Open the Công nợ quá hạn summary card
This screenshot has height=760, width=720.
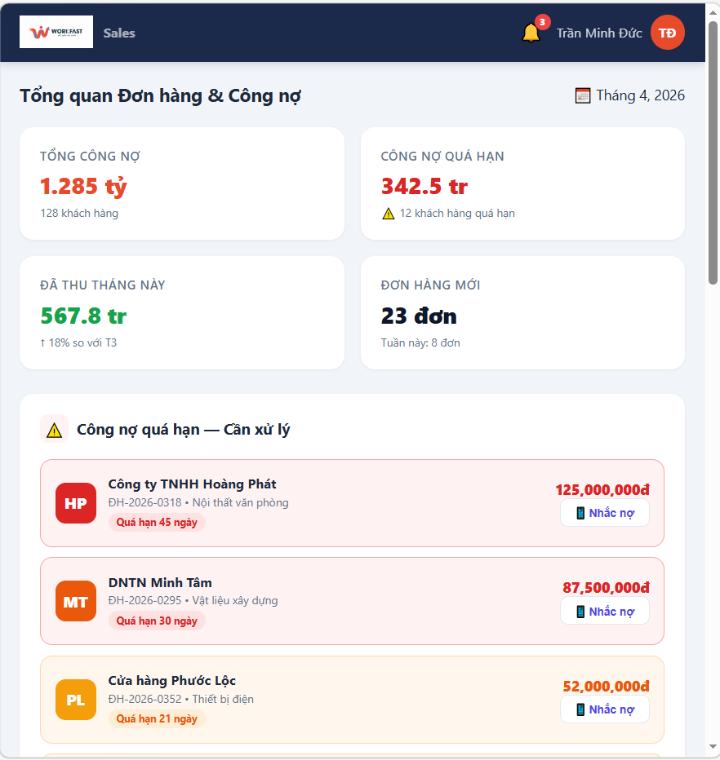pos(522,183)
